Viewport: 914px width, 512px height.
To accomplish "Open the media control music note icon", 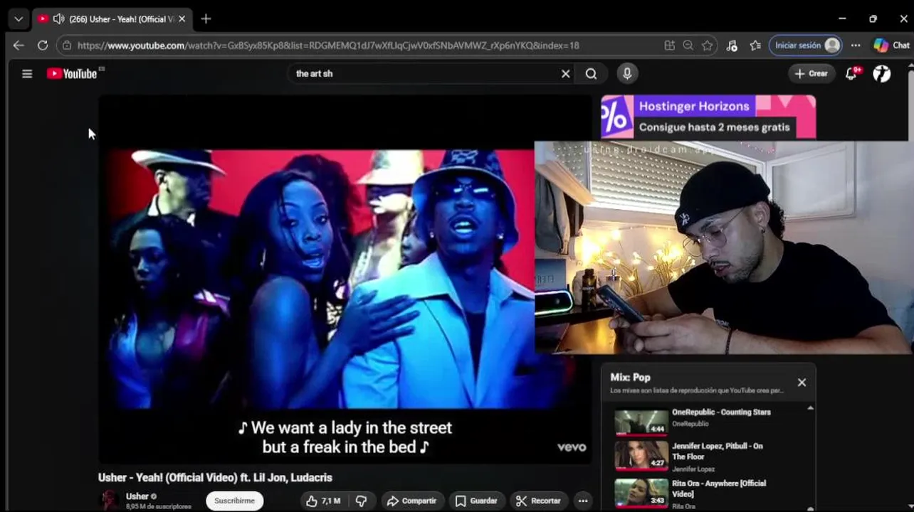I will [732, 45].
